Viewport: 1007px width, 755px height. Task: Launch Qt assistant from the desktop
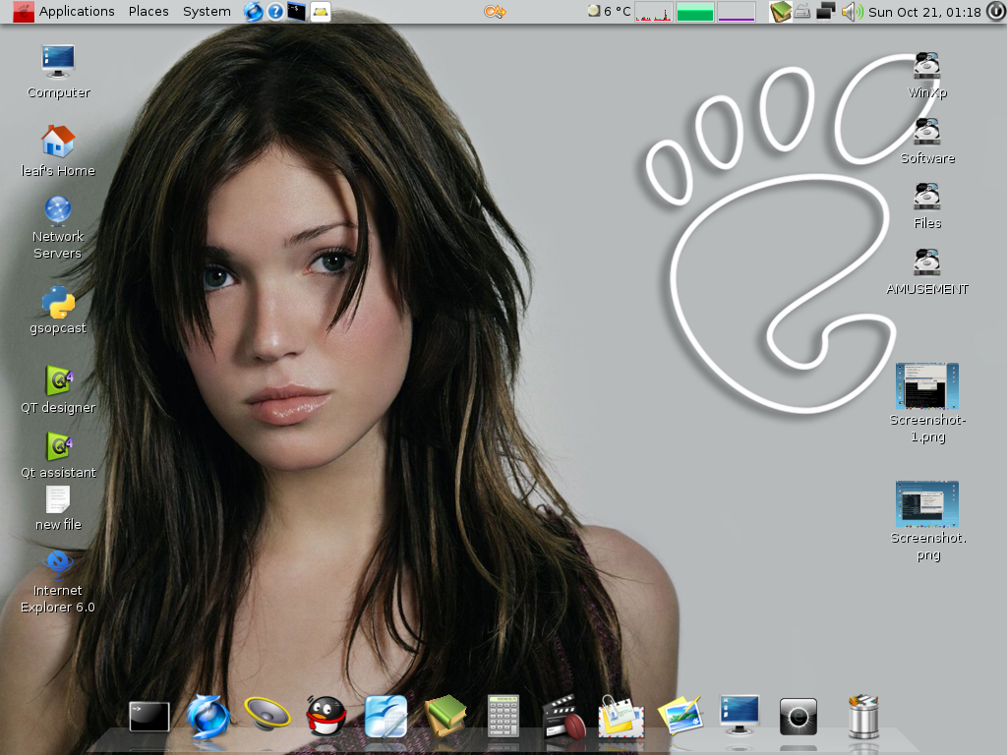[58, 446]
